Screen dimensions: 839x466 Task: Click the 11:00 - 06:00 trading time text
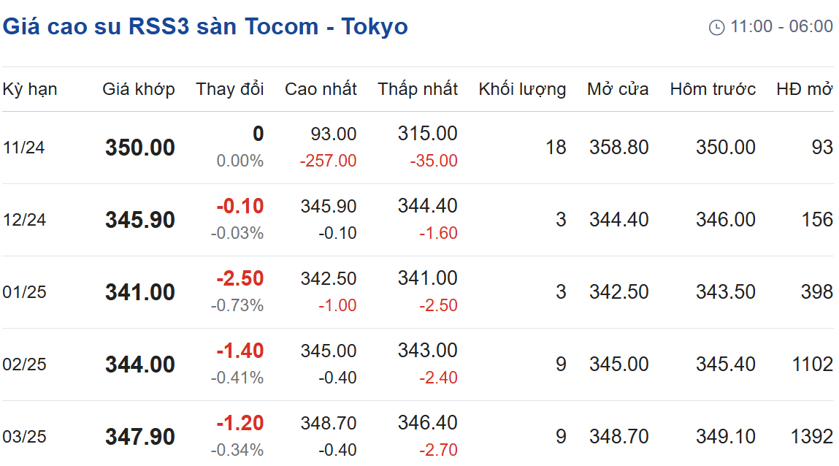tap(782, 26)
